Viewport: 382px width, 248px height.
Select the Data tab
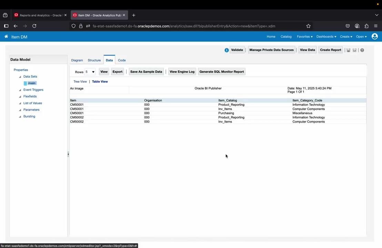point(109,60)
